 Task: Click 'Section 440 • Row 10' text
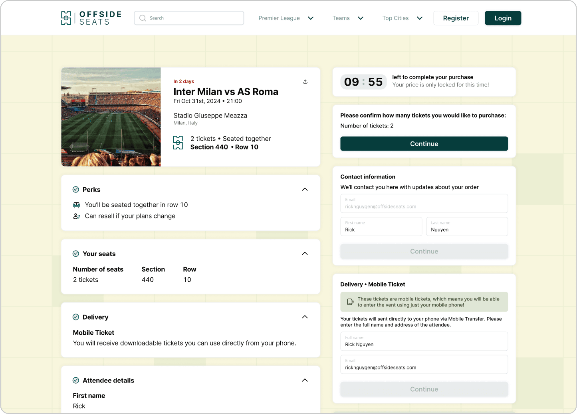[x=224, y=147]
